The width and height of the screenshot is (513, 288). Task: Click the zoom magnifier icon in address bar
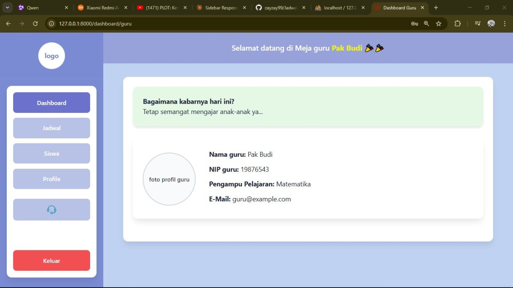426,24
